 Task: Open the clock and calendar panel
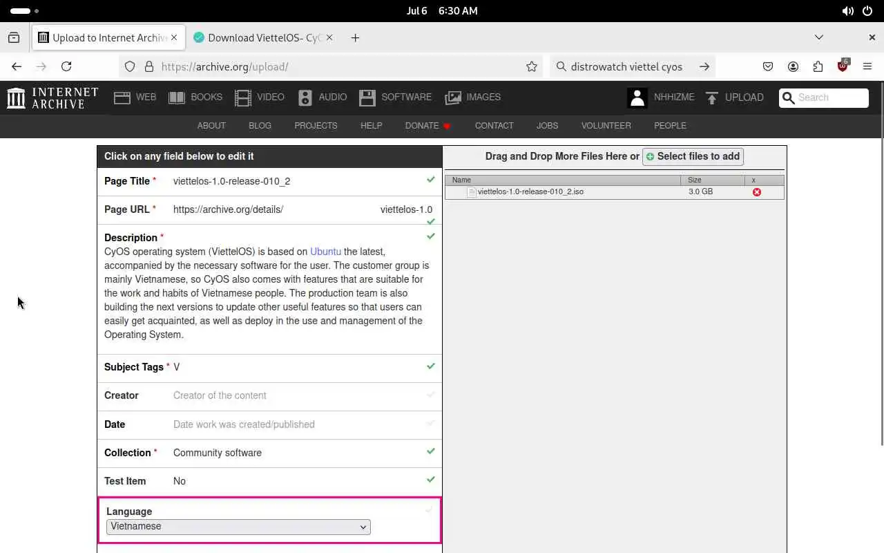click(x=442, y=11)
